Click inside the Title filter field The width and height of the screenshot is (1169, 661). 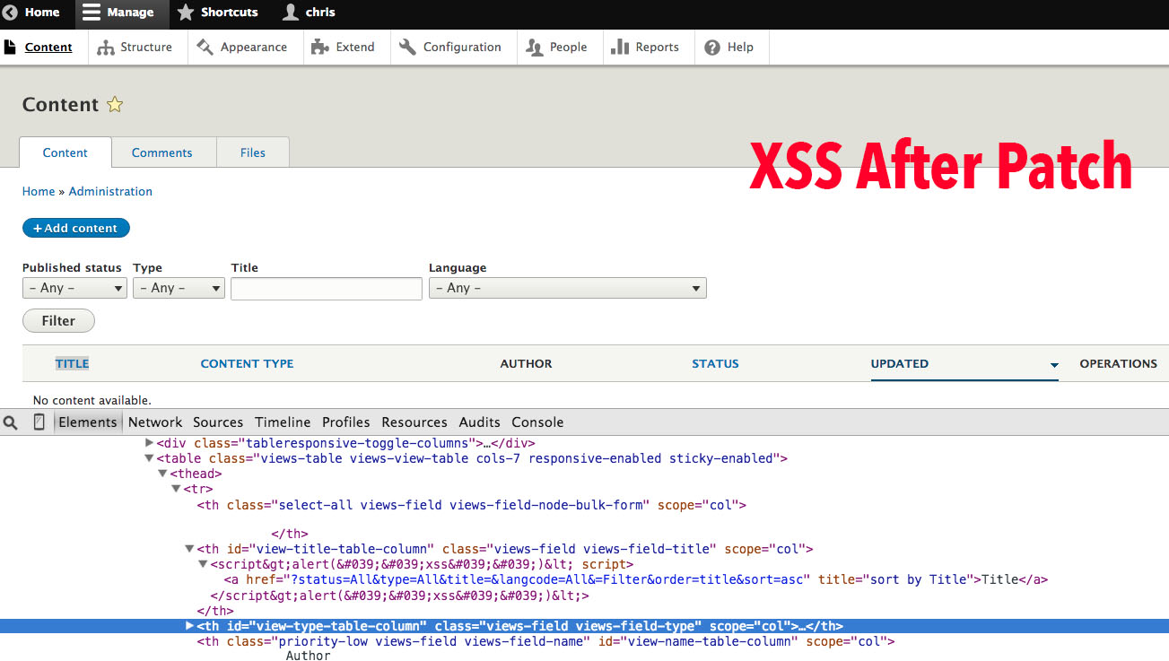(x=326, y=288)
